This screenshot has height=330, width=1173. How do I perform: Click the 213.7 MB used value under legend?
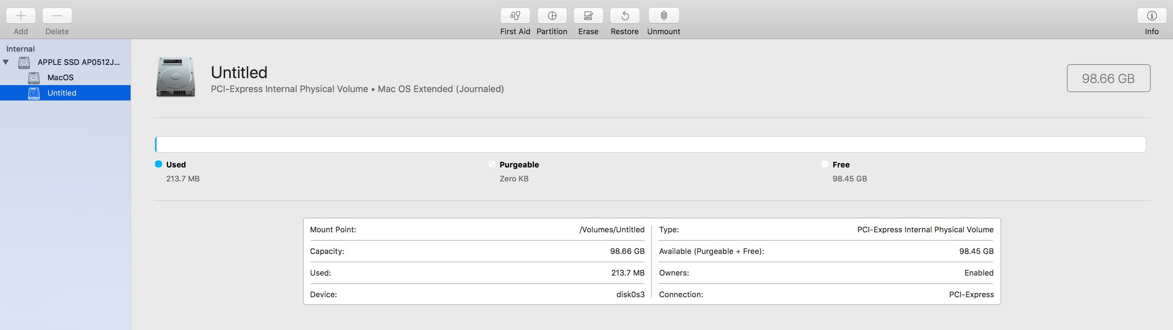pyautogui.click(x=183, y=179)
